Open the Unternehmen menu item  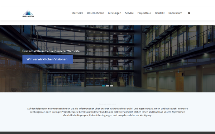point(95,13)
